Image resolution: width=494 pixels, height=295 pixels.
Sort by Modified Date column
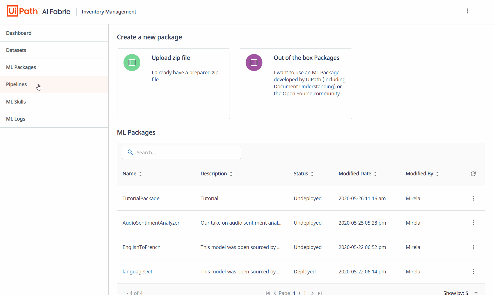tap(358, 174)
